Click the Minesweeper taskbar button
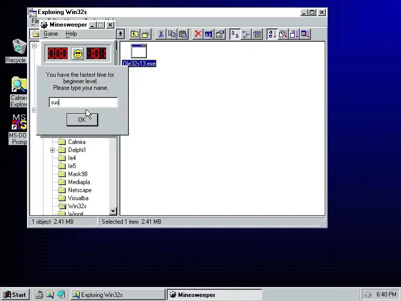This screenshot has width=401, height=301. click(215, 294)
